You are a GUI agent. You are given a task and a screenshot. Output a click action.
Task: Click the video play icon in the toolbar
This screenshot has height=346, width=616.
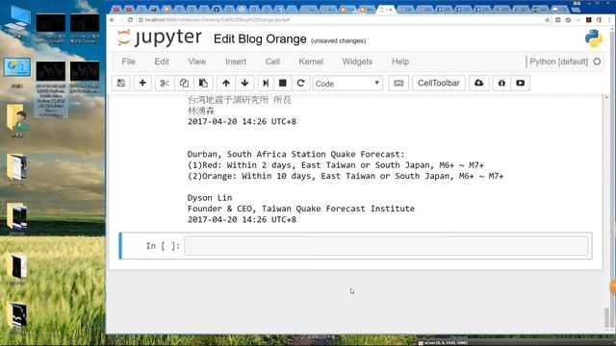pos(520,84)
